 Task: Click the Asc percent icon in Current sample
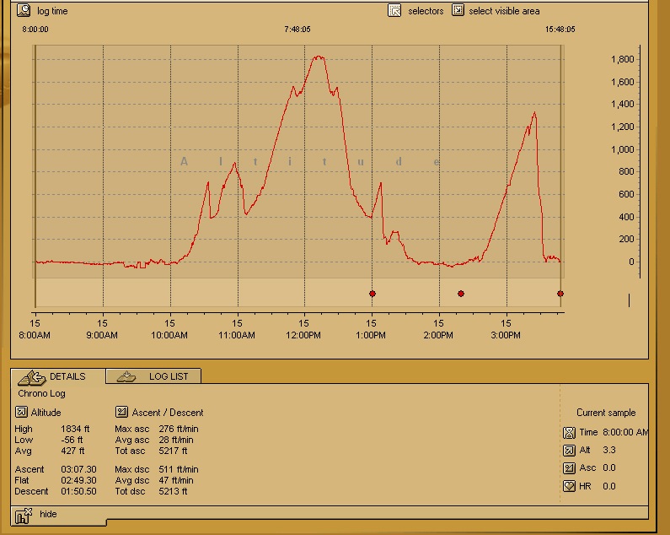click(x=570, y=468)
